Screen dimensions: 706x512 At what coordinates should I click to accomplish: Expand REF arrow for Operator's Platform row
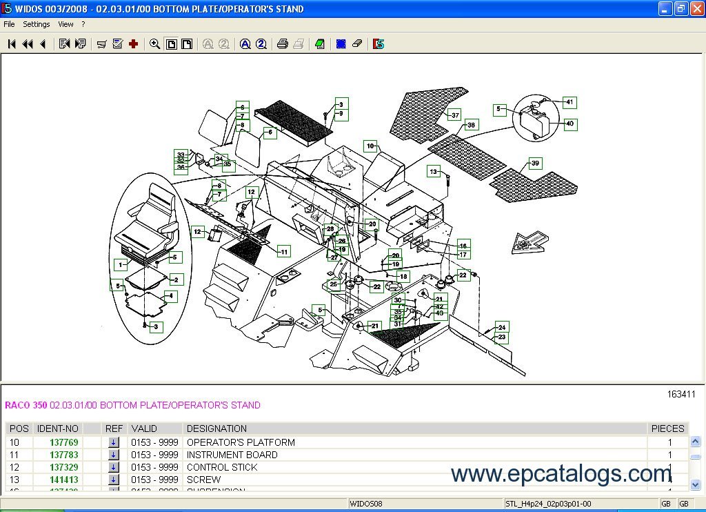[x=114, y=442]
